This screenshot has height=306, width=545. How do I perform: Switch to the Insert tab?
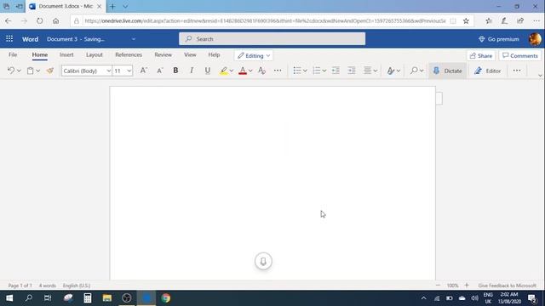(66, 54)
